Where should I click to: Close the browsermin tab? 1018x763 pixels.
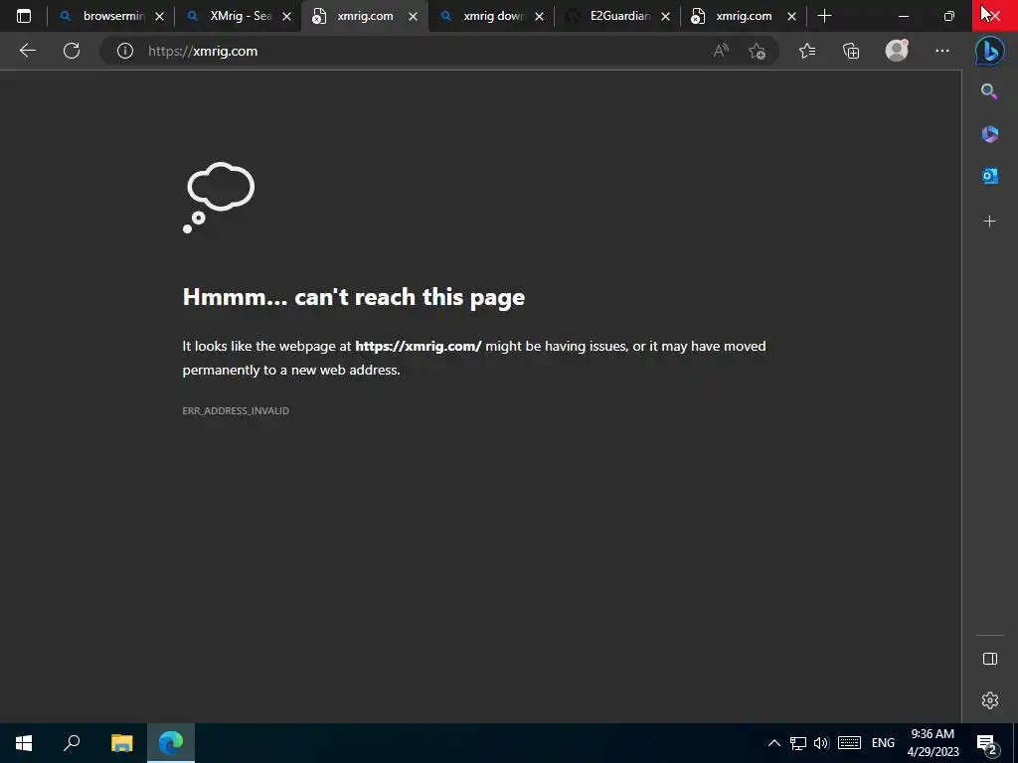coord(160,17)
